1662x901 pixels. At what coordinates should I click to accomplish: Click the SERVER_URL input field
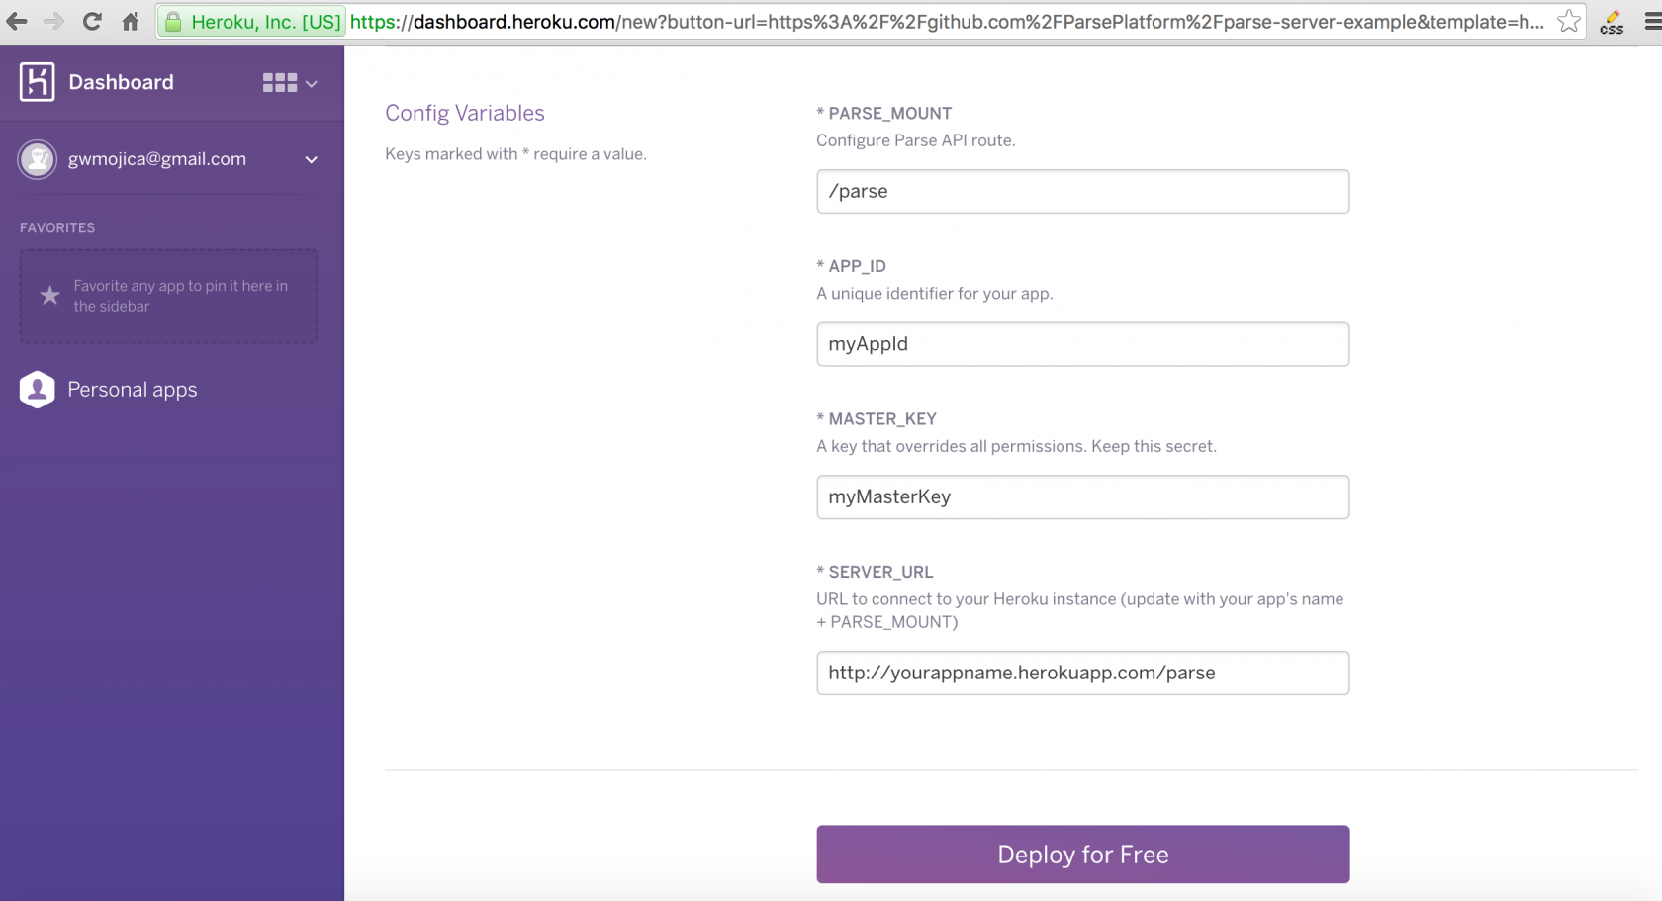tap(1082, 673)
